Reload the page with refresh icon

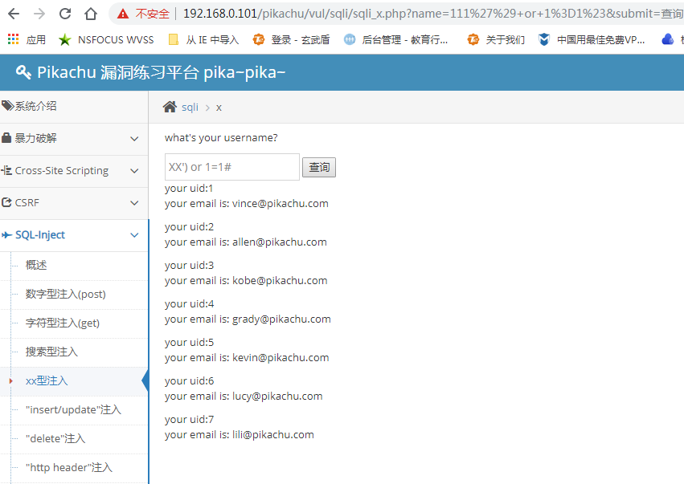point(65,14)
